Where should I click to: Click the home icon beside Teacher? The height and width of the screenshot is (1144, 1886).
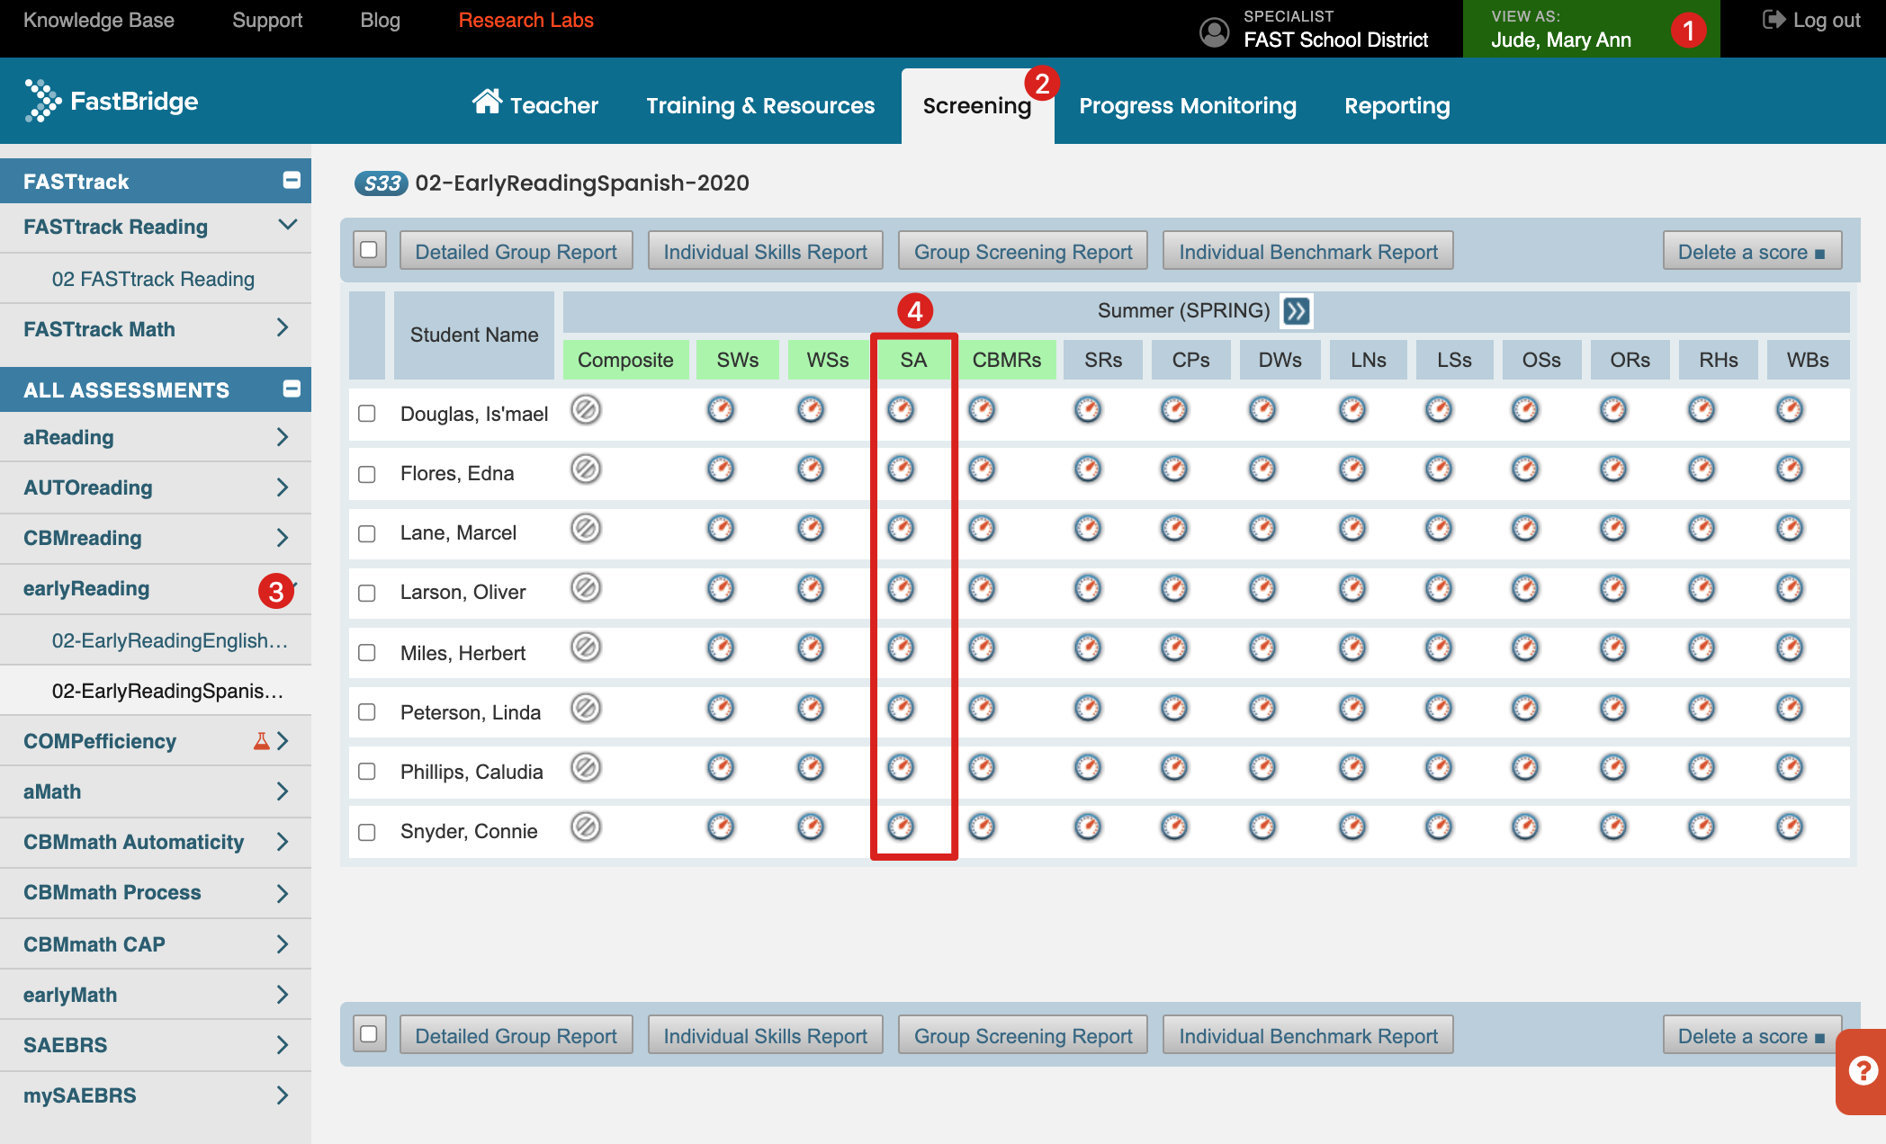click(487, 102)
